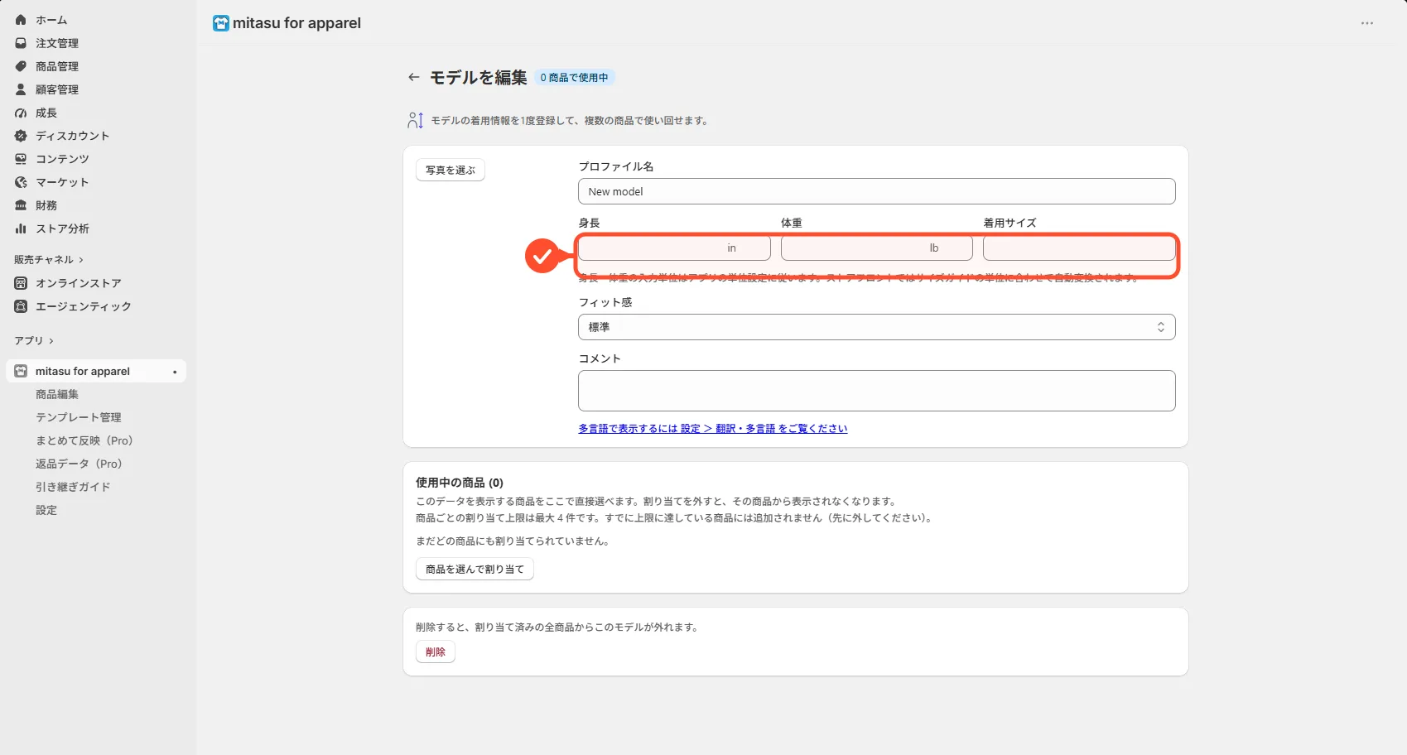Open the multilingual settings link
The width and height of the screenshot is (1407, 755).
click(713, 429)
